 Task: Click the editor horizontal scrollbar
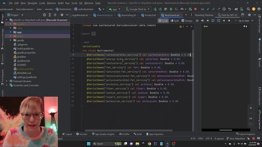point(129,130)
